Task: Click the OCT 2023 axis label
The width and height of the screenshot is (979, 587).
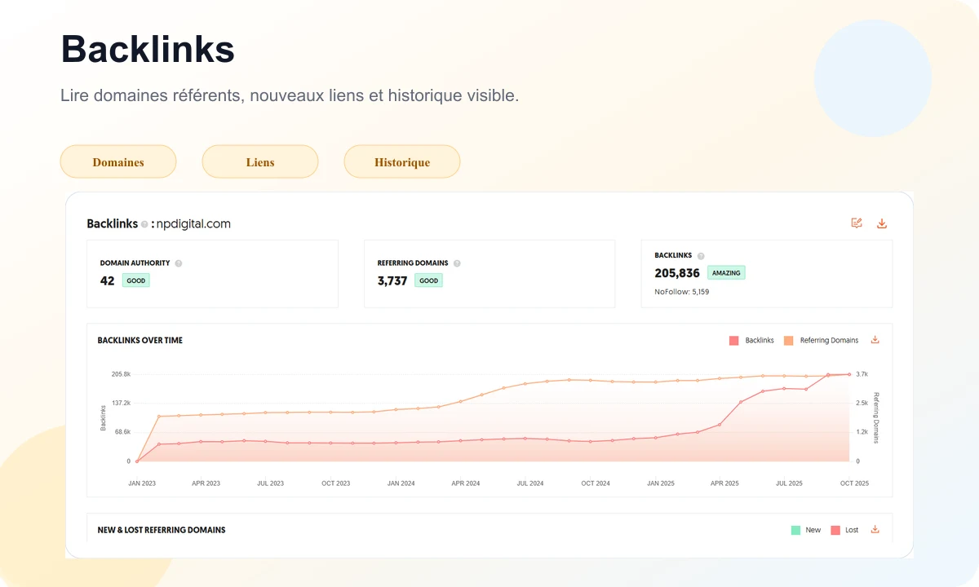Action: 335,483
